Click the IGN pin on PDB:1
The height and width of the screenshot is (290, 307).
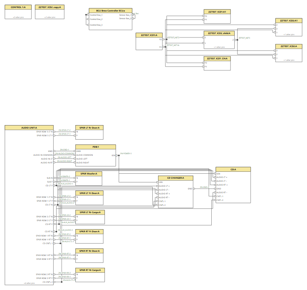pos(113,155)
